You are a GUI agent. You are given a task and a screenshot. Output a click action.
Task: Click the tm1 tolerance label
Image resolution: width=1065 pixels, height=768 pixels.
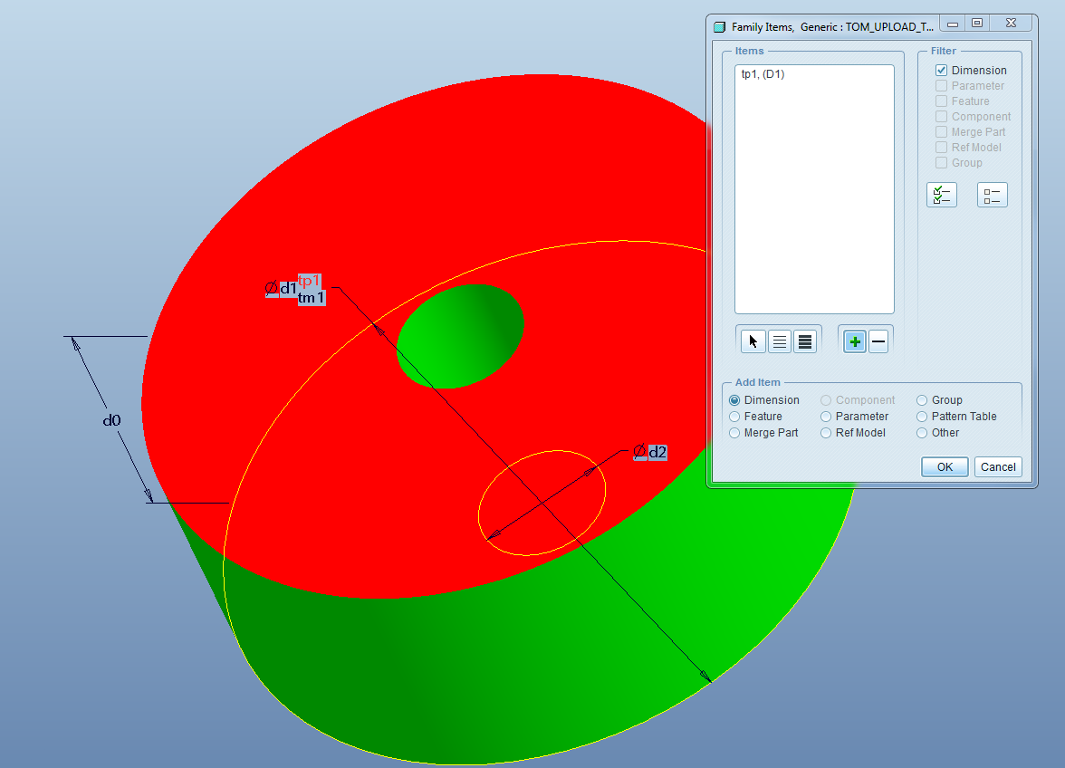[x=312, y=297]
